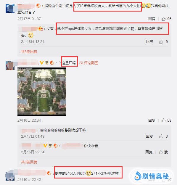Viewport: 177px width, 185px height.
Task: Click avatar of first commenter at top
Action: [x=10, y=9]
